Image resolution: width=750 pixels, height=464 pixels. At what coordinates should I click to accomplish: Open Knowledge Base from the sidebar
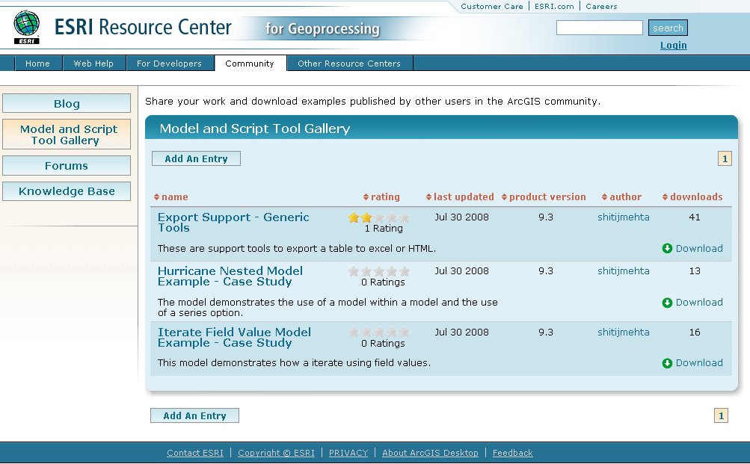tap(67, 191)
